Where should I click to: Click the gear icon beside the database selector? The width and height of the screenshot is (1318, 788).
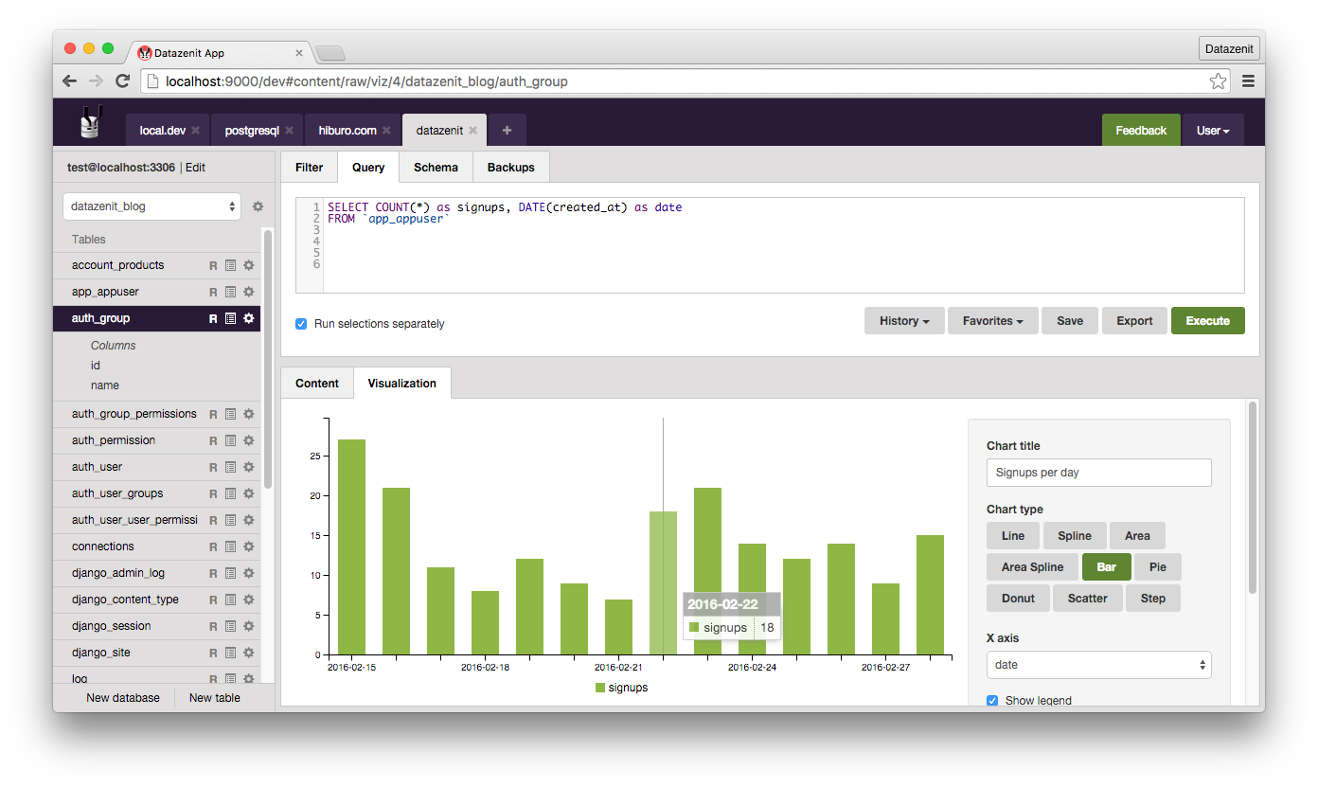(x=258, y=206)
